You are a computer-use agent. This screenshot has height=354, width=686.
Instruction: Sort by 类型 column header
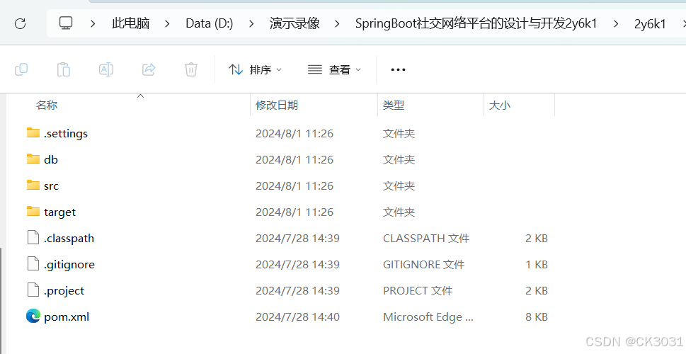pyautogui.click(x=394, y=105)
